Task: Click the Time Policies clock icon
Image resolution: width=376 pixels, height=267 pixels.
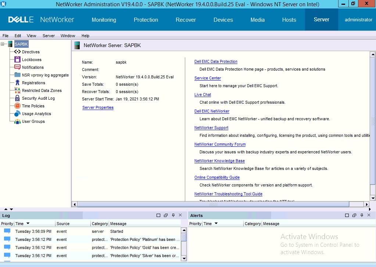Action: (x=17, y=106)
